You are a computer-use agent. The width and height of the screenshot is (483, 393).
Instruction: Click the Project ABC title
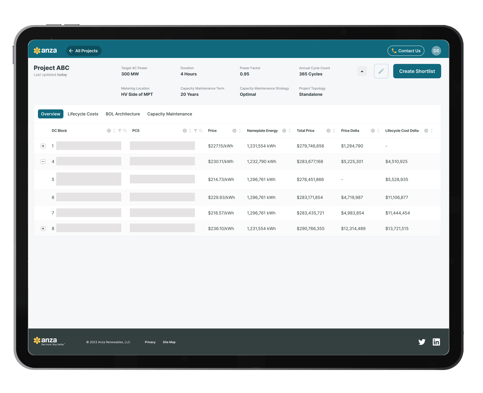(x=51, y=68)
